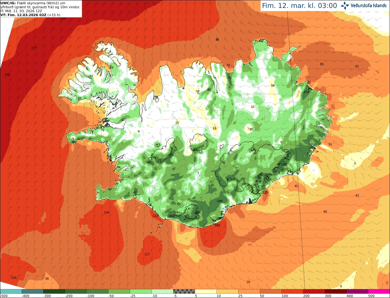Click the map value 6 in bottom-right corner

341,286
